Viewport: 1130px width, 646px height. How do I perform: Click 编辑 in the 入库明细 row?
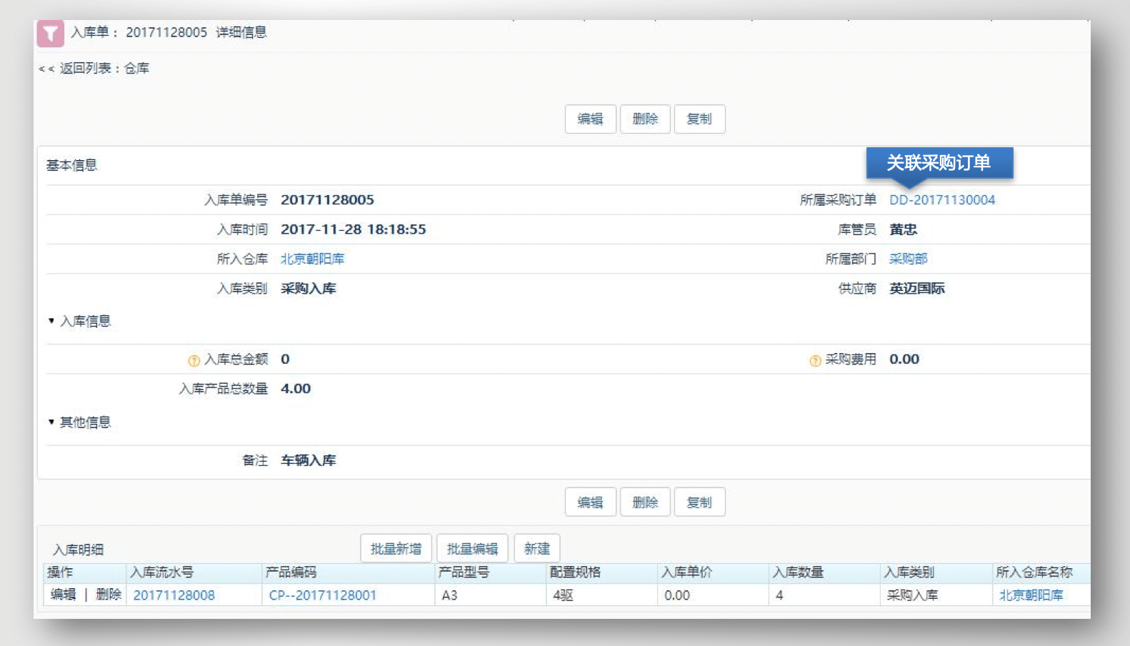64,595
